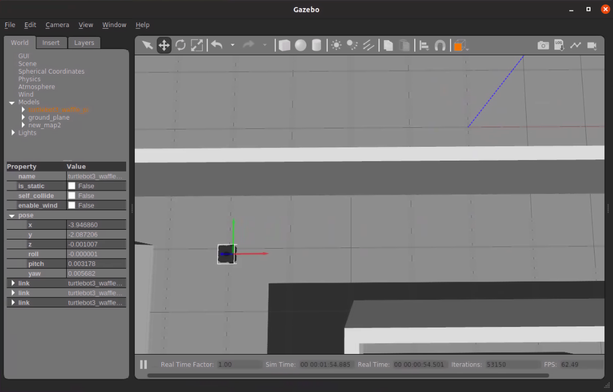Insert a cylinder shape
613x392 pixels.
pos(316,45)
